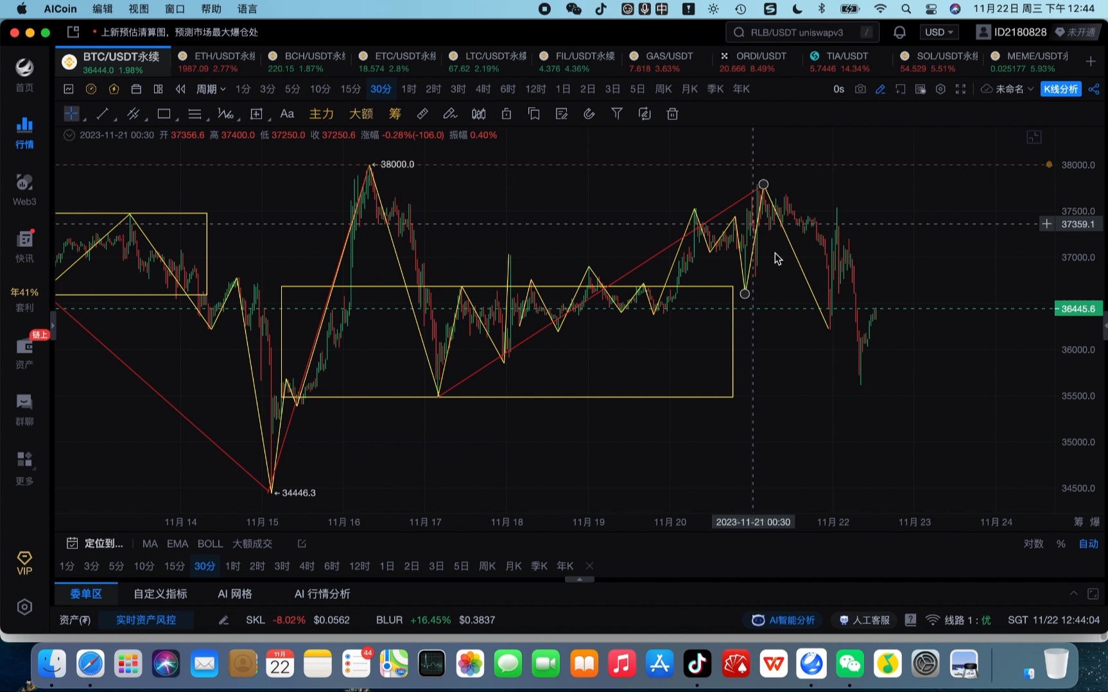The image size is (1108, 692).
Task: Click the filter funnel icon
Action: point(617,114)
